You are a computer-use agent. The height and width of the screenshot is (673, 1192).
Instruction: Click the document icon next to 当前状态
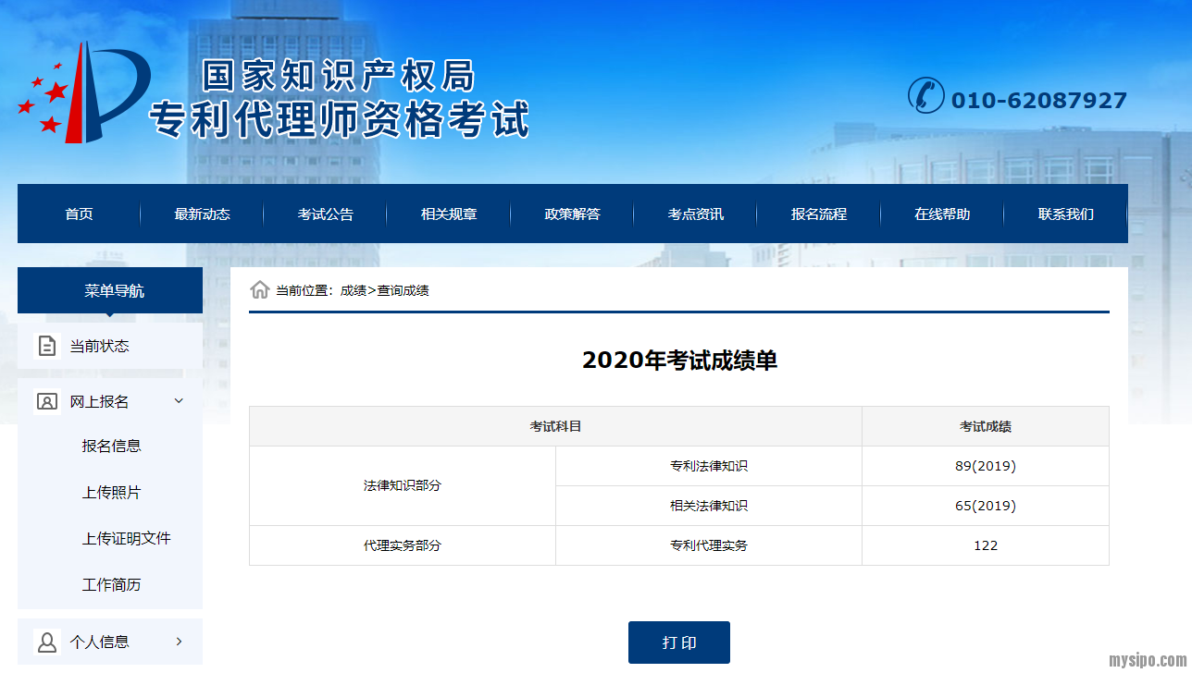(46, 346)
